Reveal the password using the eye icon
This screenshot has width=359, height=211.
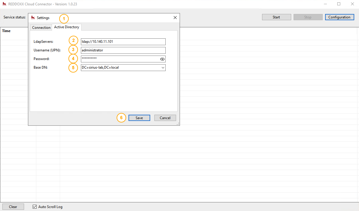[x=162, y=59]
